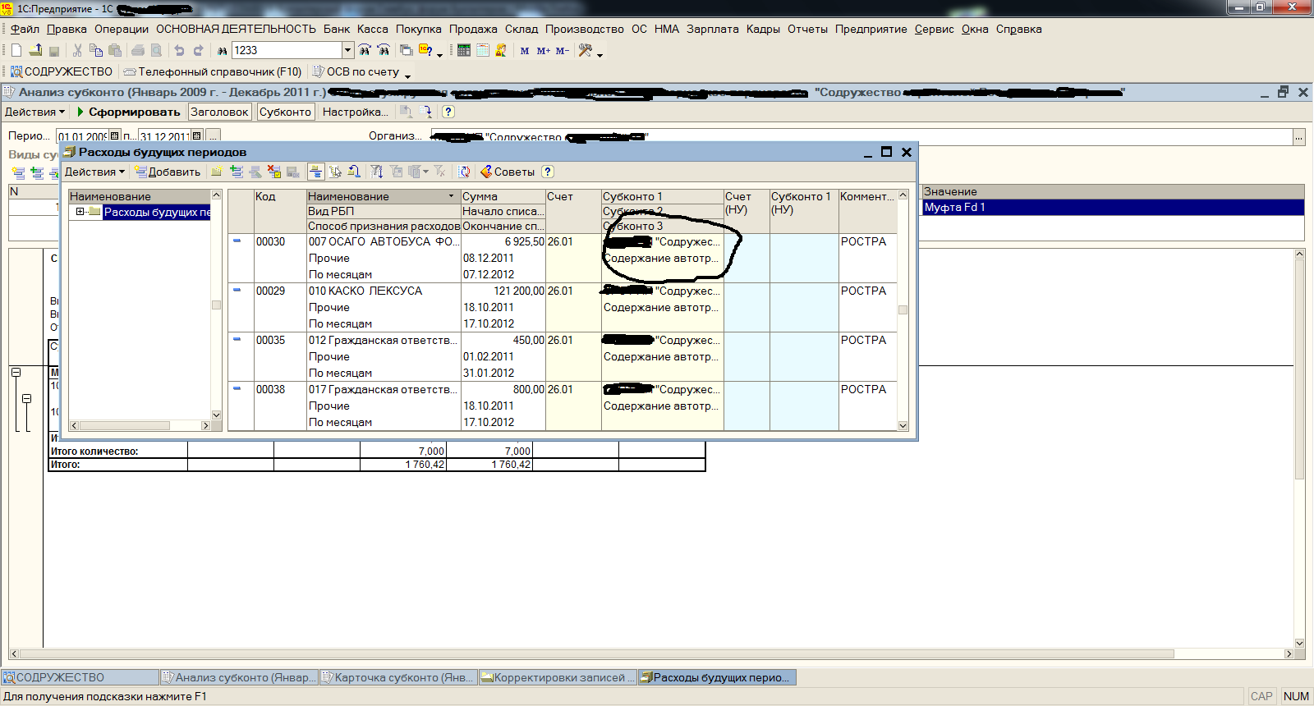Click the Cut scissors icon
This screenshot has width=1314, height=706.
click(77, 50)
